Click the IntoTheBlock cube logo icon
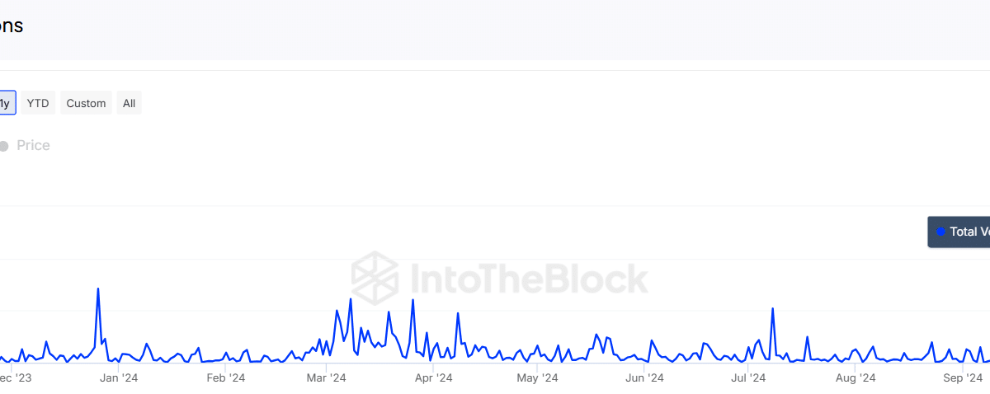Viewport: 990px width, 394px height. click(375, 278)
